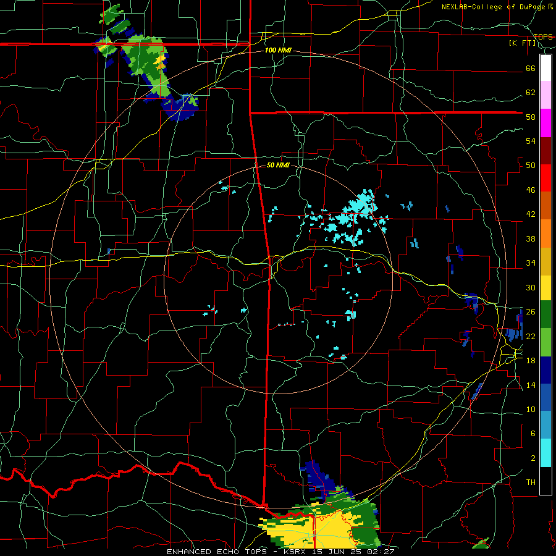The height and width of the screenshot is (556, 556).
Task: Click the light green legend swatch
Action: click(545, 342)
